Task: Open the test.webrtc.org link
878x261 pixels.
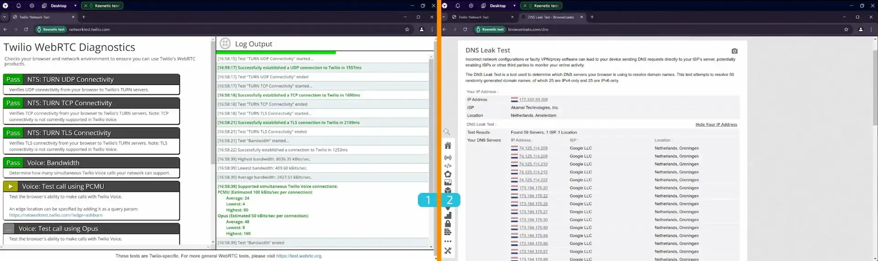Action: pos(299,256)
